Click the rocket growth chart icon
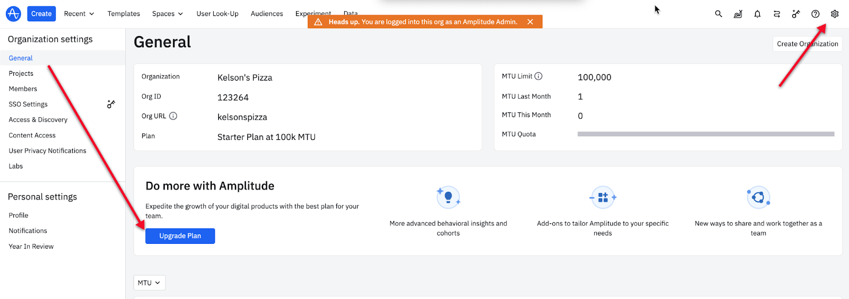Viewport: 849px width, 299px height. [738, 14]
